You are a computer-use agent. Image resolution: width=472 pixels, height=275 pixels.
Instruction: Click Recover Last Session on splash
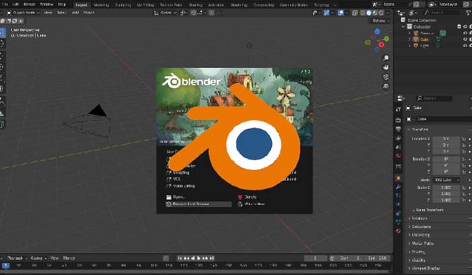click(192, 203)
